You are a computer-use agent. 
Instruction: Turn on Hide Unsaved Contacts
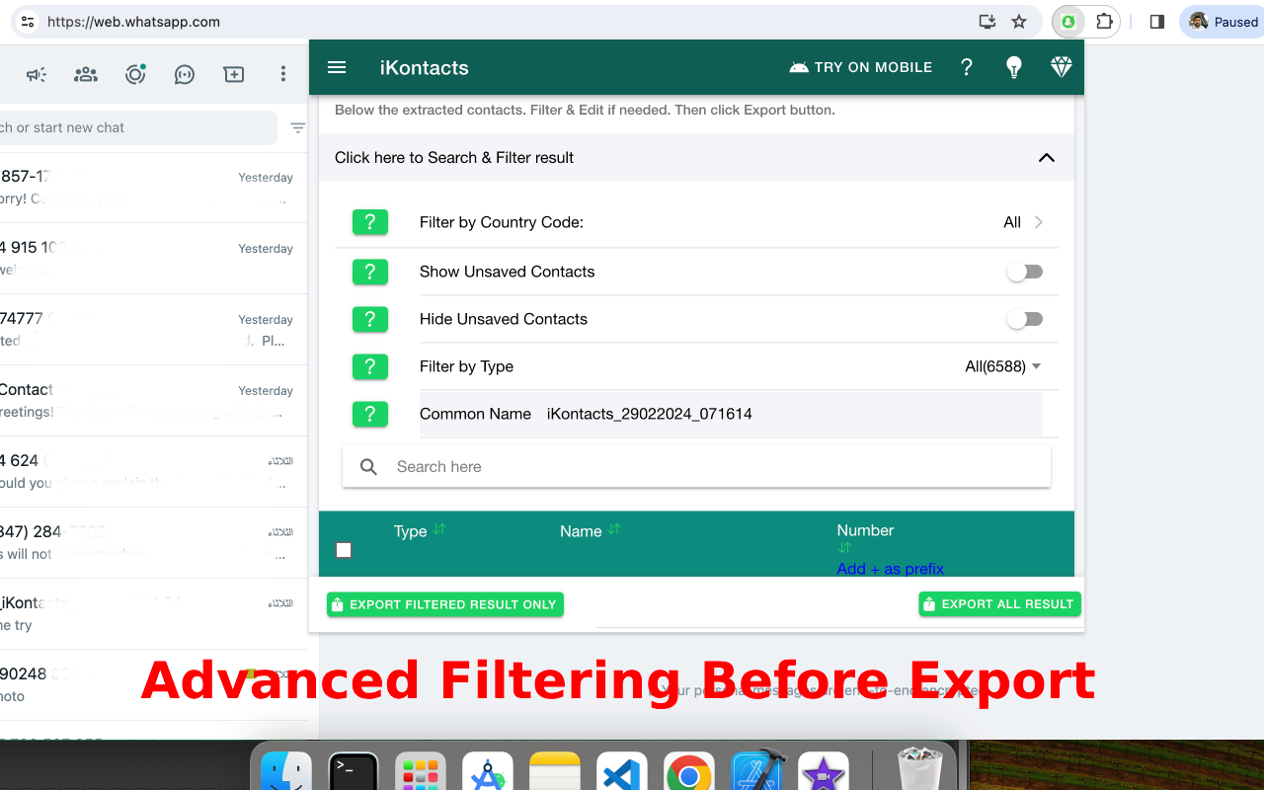(1024, 318)
